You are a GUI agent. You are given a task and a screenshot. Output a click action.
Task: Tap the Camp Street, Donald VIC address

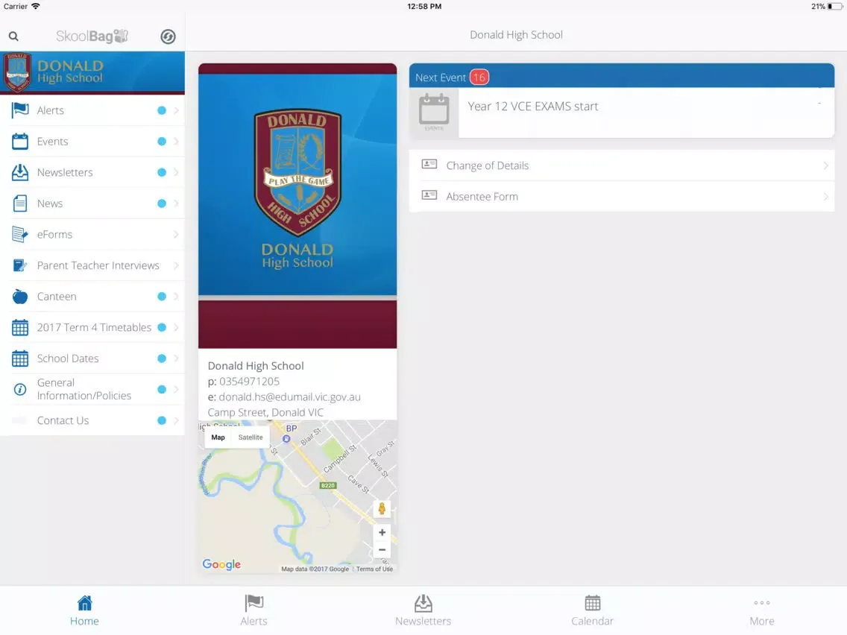[265, 413]
